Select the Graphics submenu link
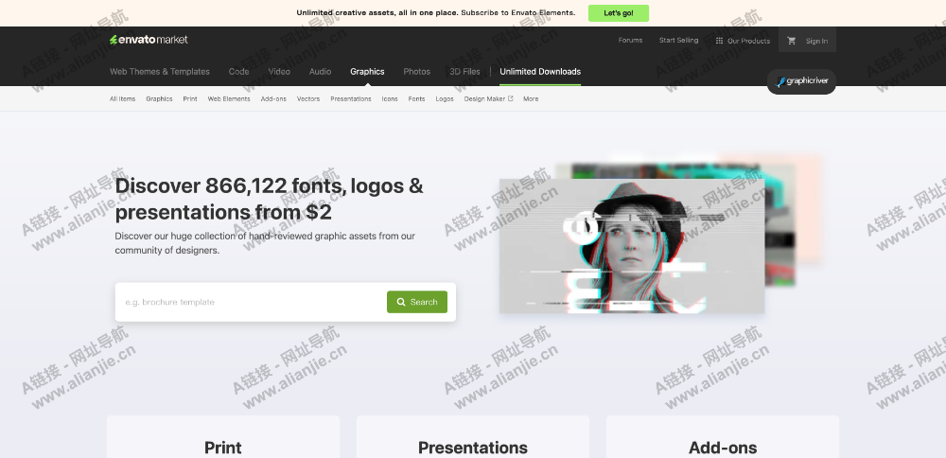Viewport: 946px width, 458px height. pyautogui.click(x=159, y=99)
